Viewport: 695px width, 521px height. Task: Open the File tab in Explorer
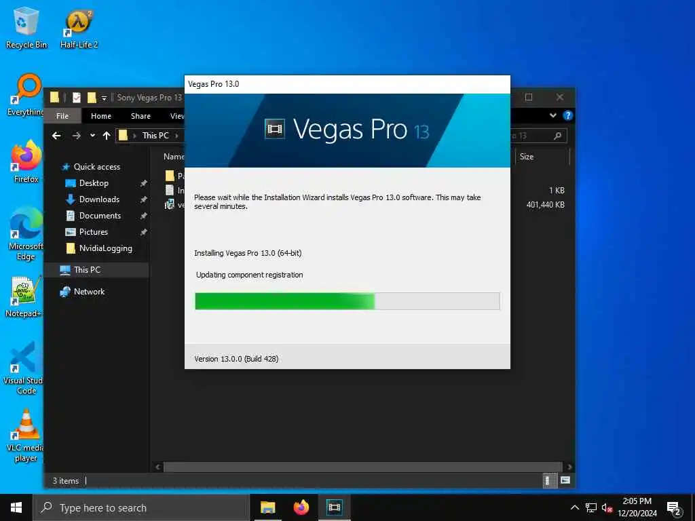[62, 116]
